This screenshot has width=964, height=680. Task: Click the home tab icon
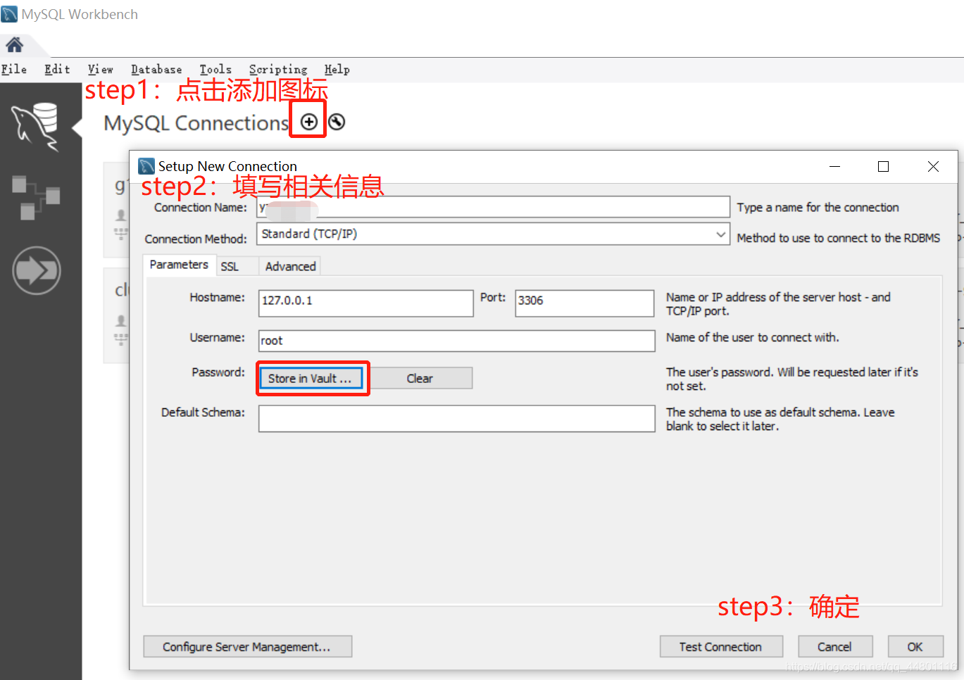click(14, 45)
